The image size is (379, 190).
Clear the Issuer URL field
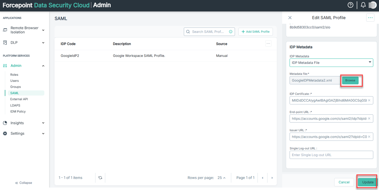[x=369, y=137]
